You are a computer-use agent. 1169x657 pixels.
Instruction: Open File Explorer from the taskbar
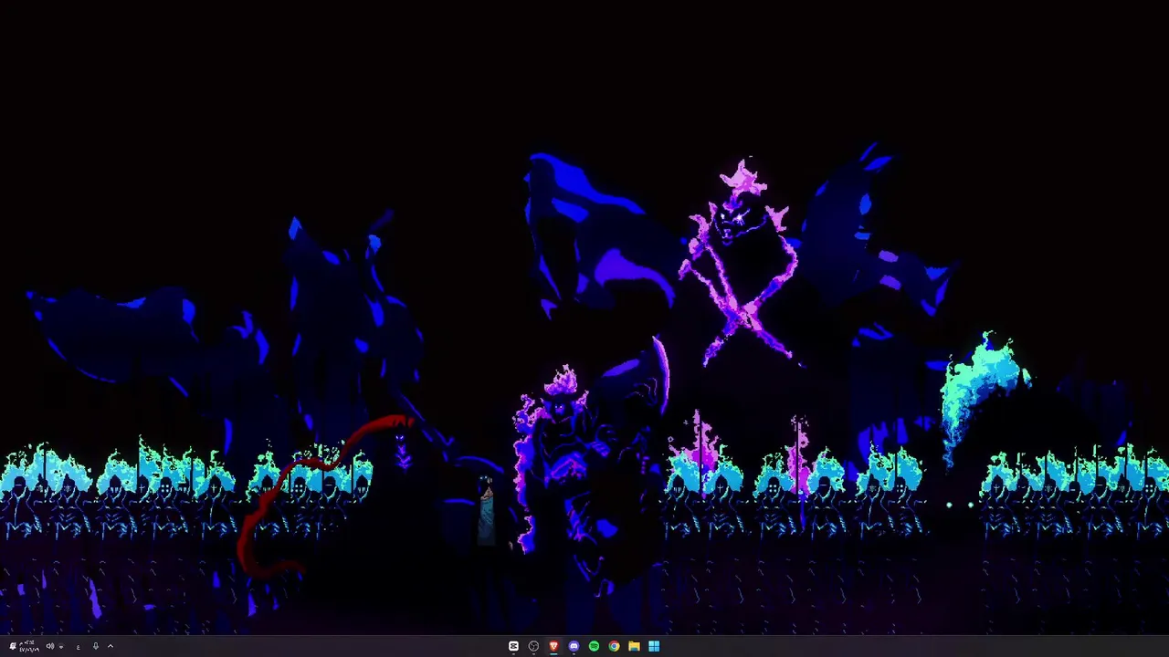coord(634,646)
